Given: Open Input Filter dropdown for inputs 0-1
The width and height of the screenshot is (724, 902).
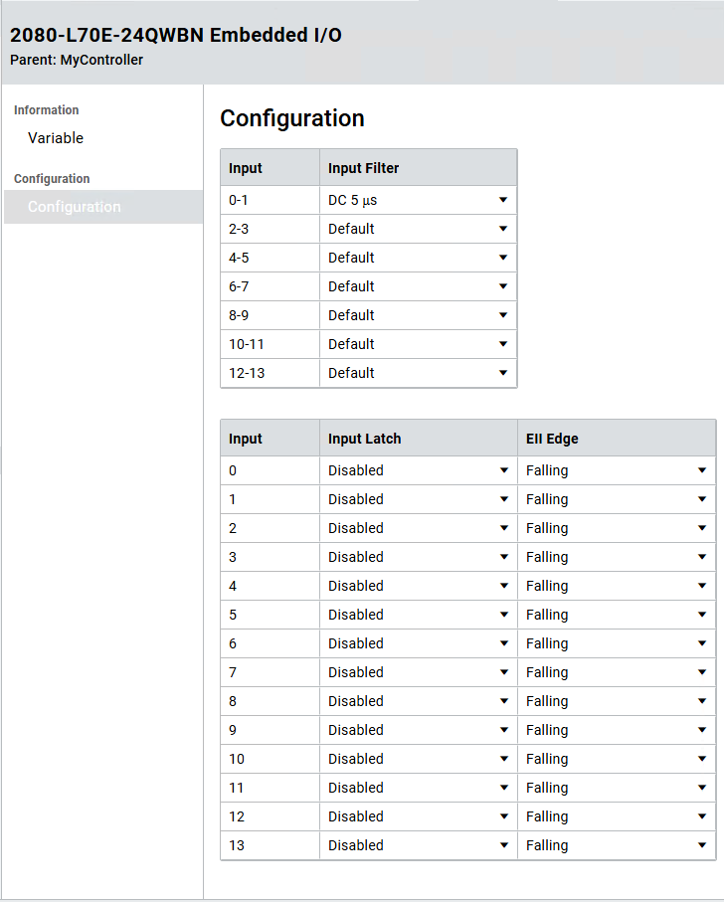Looking at the screenshot, I should (x=418, y=200).
